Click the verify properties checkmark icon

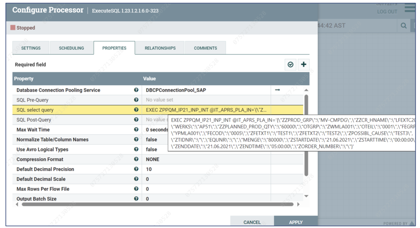(290, 64)
